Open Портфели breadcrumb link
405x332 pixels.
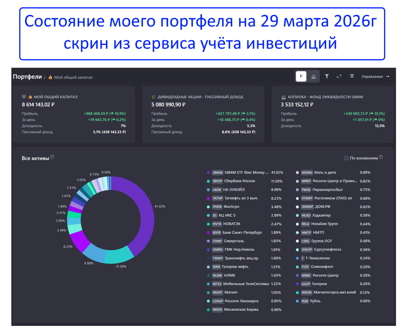tap(27, 77)
